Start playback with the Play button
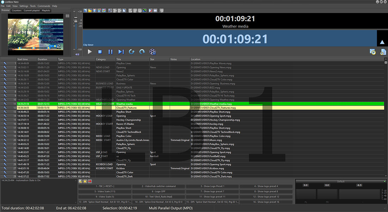 [x=90, y=52]
